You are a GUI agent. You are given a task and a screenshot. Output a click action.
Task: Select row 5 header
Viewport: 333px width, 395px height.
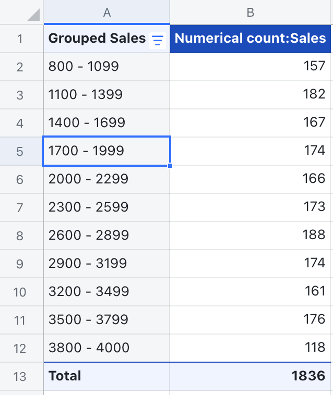coord(20,151)
